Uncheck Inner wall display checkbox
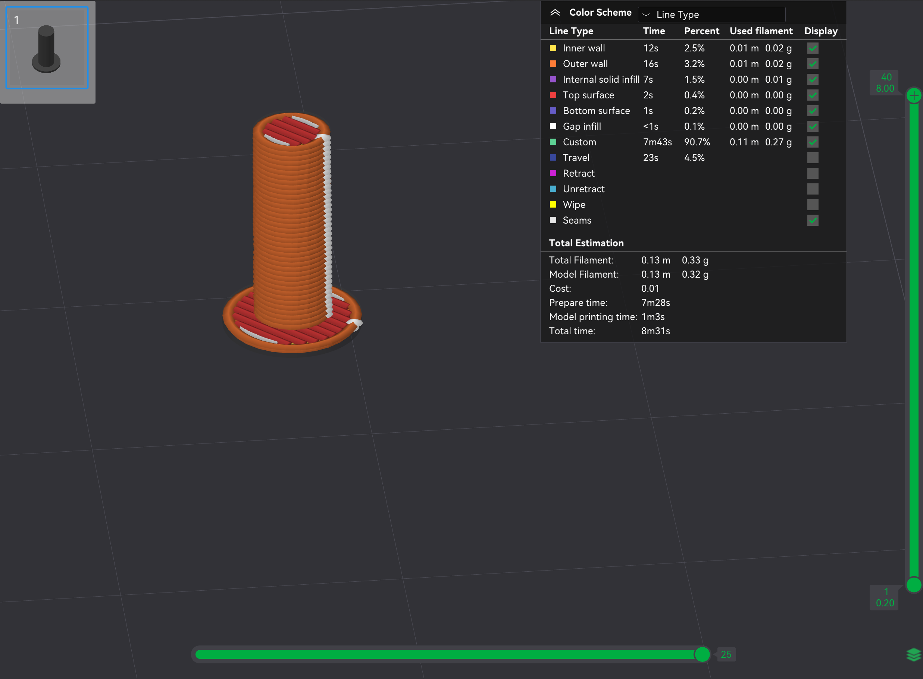 (x=812, y=48)
